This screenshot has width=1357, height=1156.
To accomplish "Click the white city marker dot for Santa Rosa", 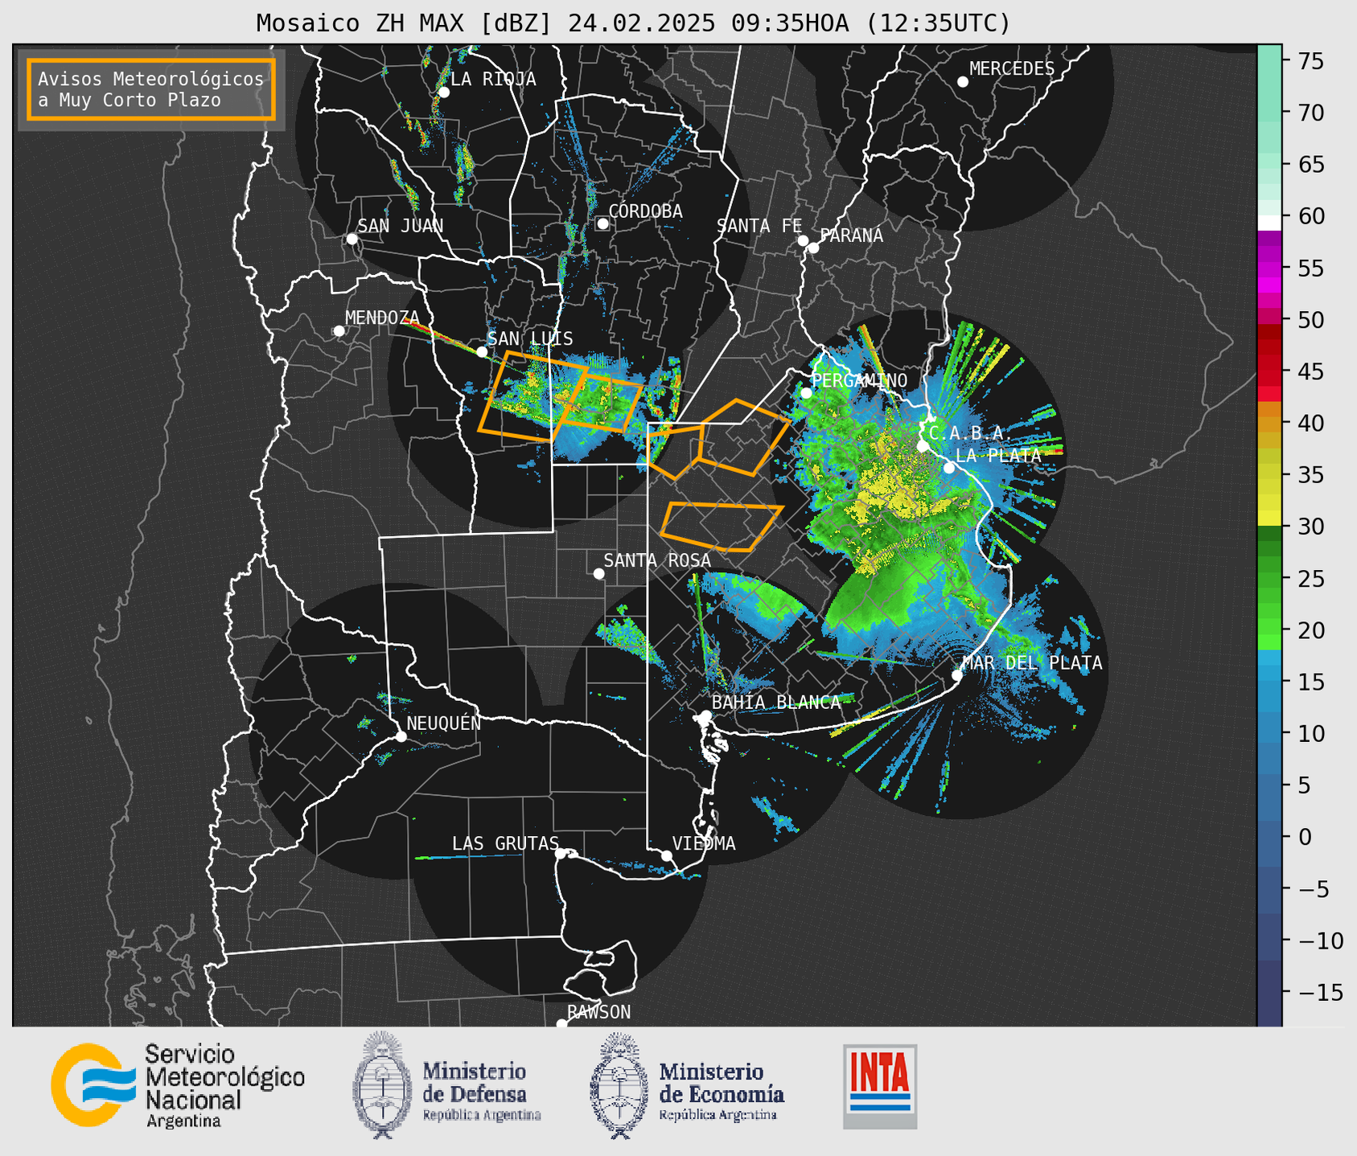I will (x=598, y=573).
